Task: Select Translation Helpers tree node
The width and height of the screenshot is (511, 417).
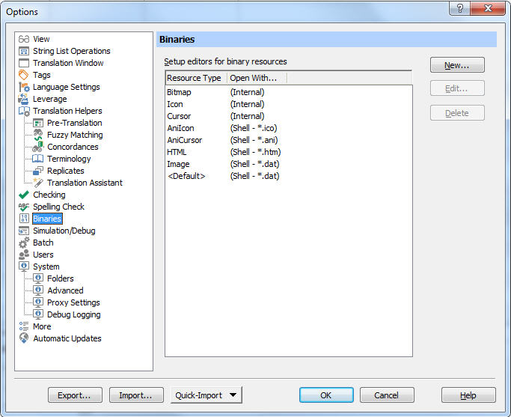Action: [x=67, y=111]
